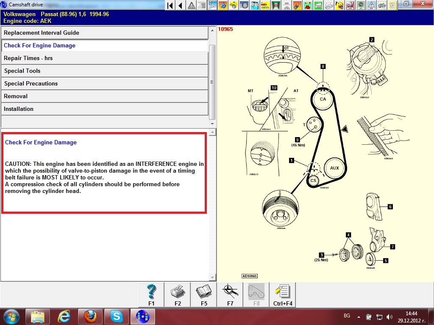Image resolution: width=434 pixels, height=325 pixels.
Task: Print the page with F2 printer button
Action: [x=178, y=295]
